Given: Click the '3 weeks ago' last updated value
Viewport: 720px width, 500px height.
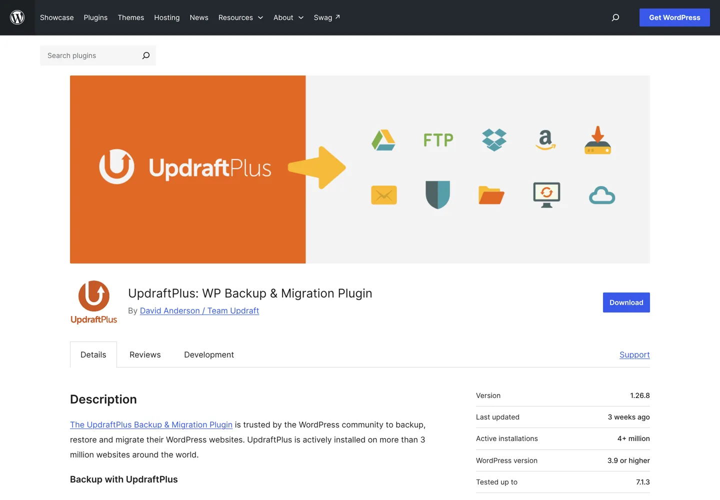Looking at the screenshot, I should [629, 417].
